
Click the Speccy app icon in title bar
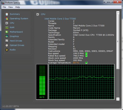pyautogui.click(x=3, y=3)
